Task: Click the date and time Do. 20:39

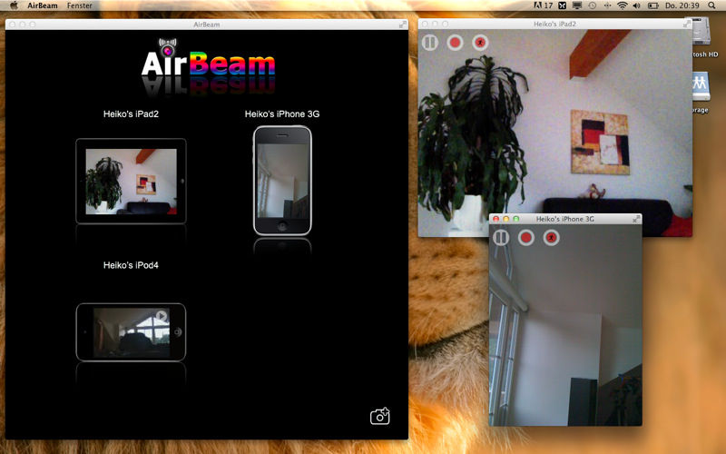Action: (682, 5)
